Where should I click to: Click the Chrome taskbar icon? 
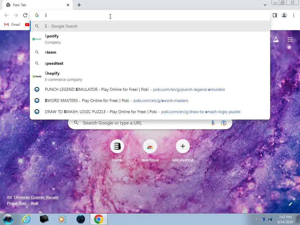coord(98,219)
